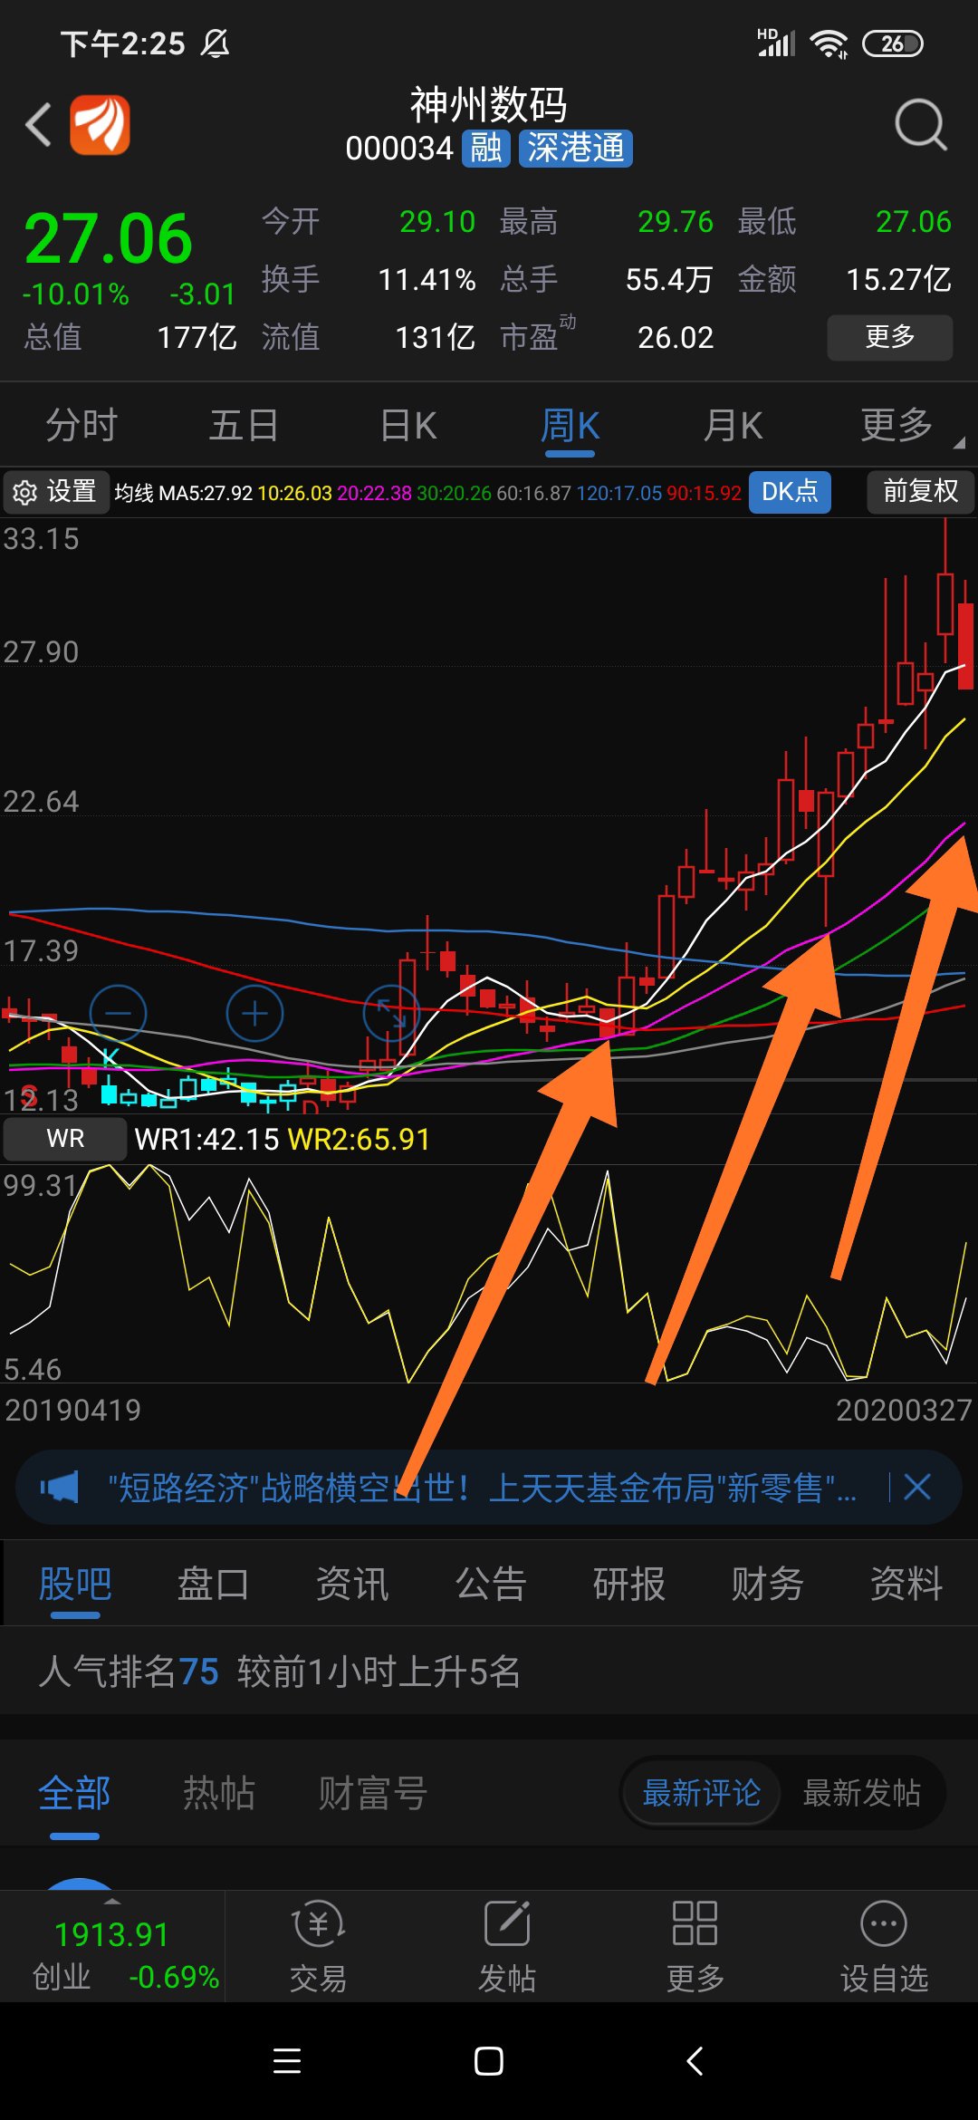
Task: Switch to 分时 intraday chart tab
Action: (x=81, y=425)
